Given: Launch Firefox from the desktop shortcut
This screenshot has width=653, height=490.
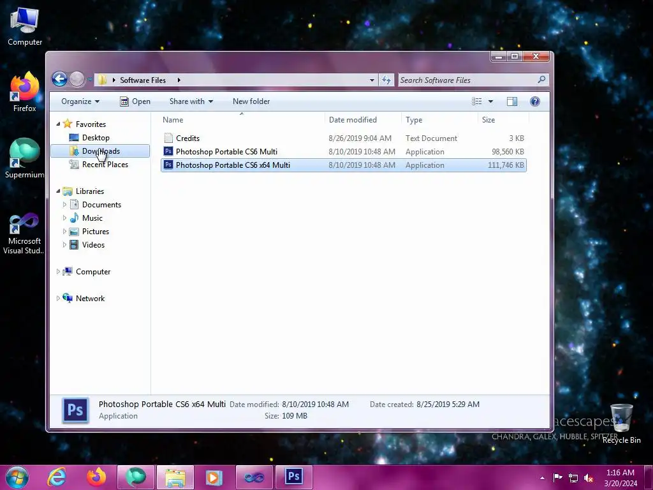Looking at the screenshot, I should pyautogui.click(x=25, y=93).
